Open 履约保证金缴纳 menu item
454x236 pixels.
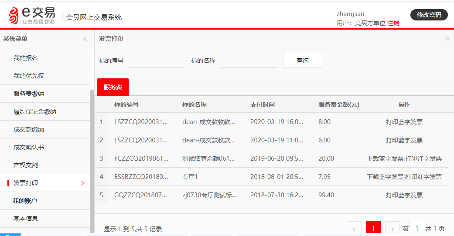click(x=45, y=111)
